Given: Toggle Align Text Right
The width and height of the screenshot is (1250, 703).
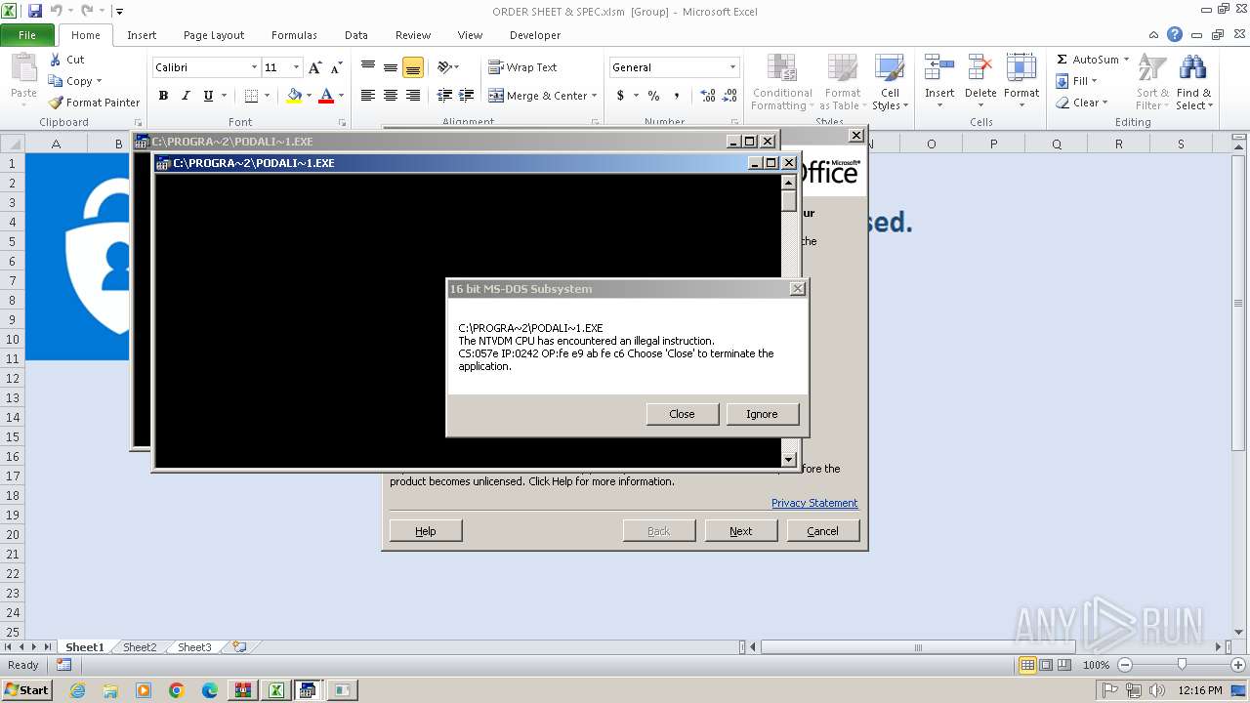Looking at the screenshot, I should point(413,96).
